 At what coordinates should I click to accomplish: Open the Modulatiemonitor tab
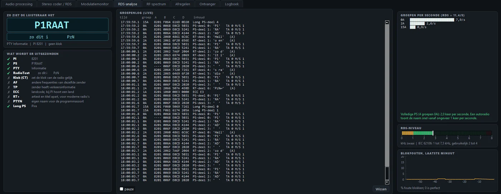coord(95,4)
